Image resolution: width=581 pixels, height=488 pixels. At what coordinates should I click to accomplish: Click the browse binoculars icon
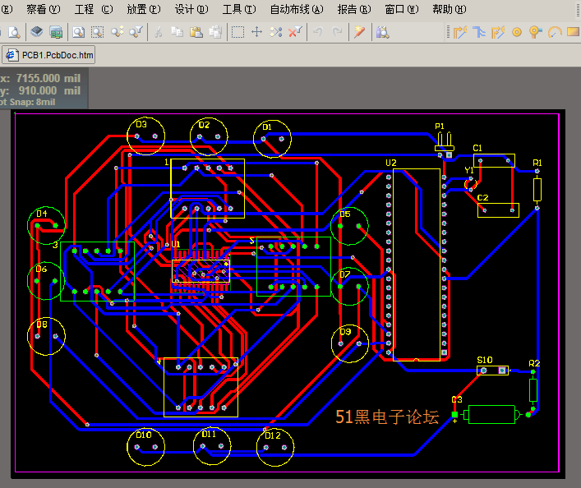382,32
